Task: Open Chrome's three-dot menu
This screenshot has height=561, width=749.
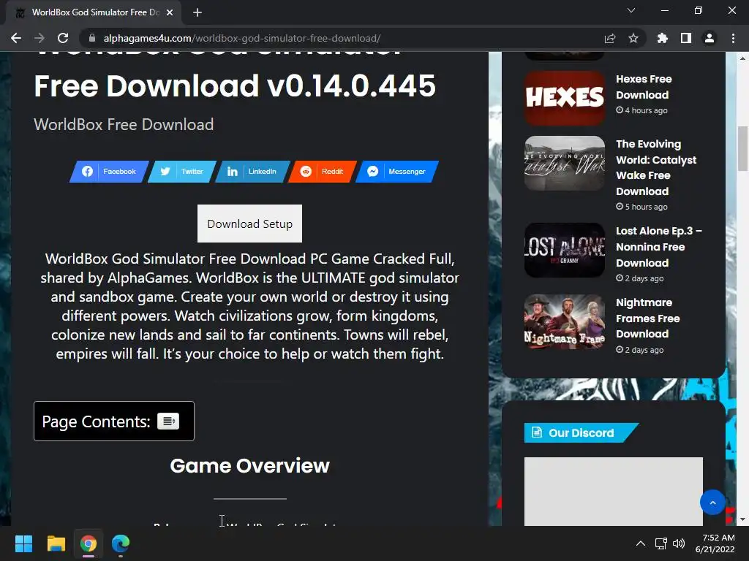Action: (x=733, y=38)
